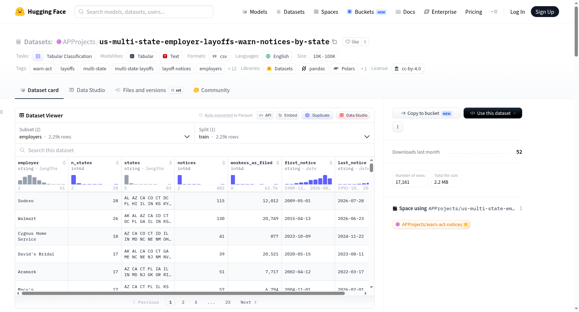Open the Pricing page link
579x312 pixels.
tap(474, 12)
